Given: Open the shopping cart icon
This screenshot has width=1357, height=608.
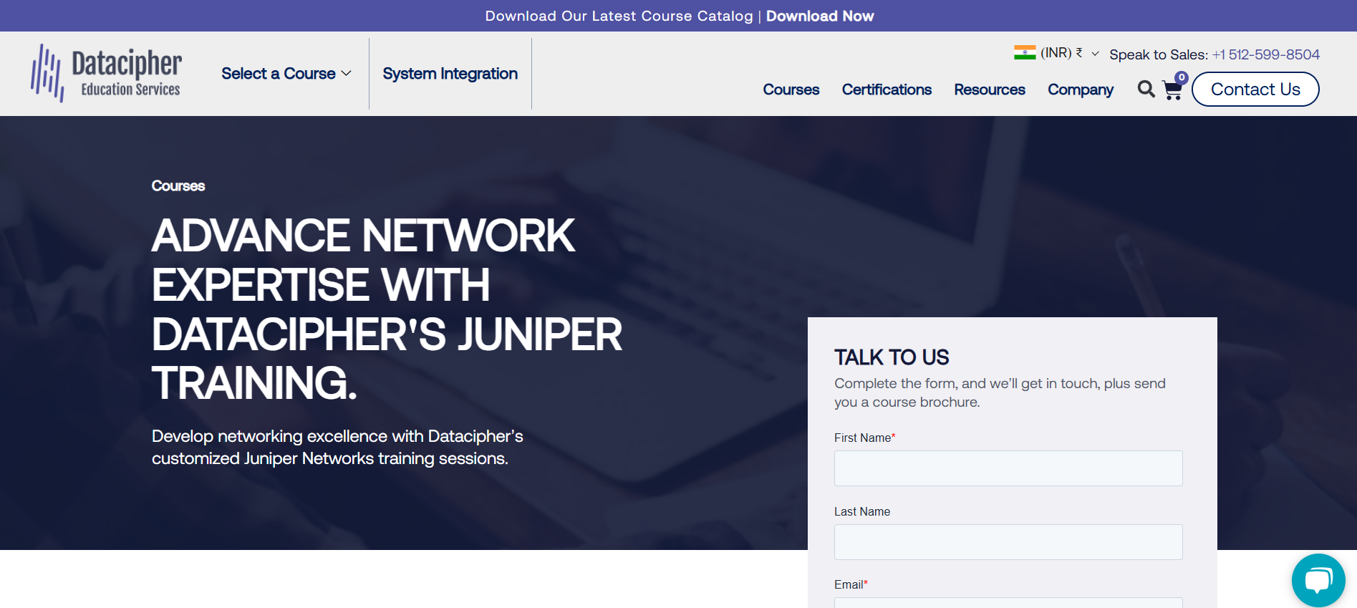Looking at the screenshot, I should (x=1172, y=90).
